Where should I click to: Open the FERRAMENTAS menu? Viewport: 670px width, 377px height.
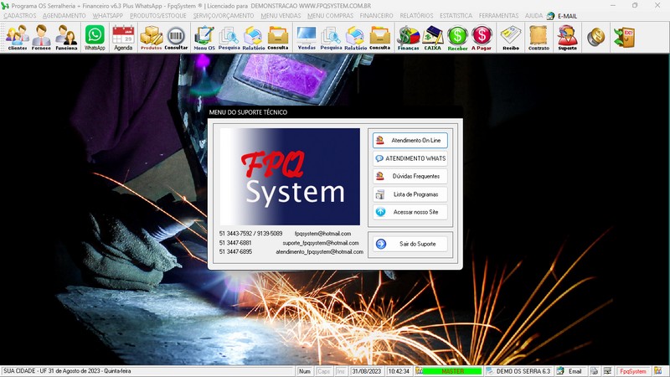[498, 16]
